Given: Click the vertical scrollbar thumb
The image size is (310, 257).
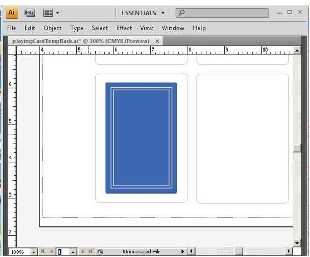Looking at the screenshot, I should pos(297,148).
